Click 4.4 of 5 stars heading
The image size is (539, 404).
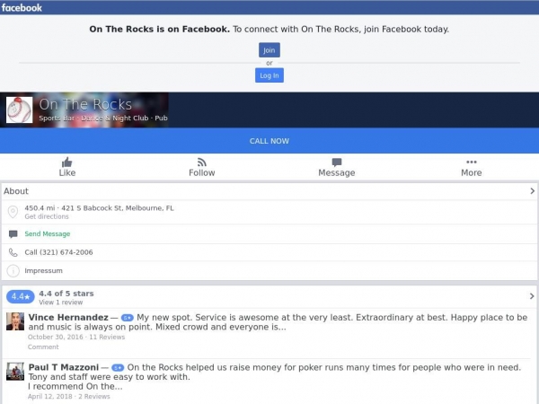tap(66, 294)
